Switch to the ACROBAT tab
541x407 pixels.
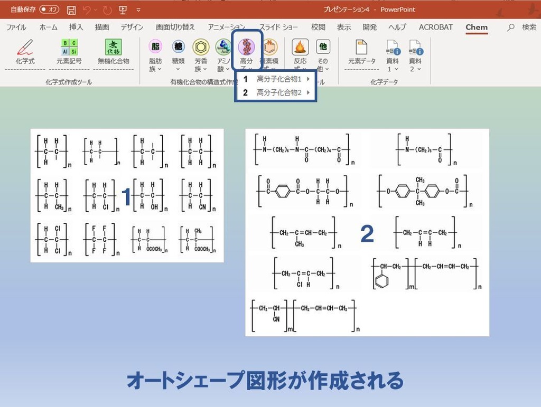point(436,27)
